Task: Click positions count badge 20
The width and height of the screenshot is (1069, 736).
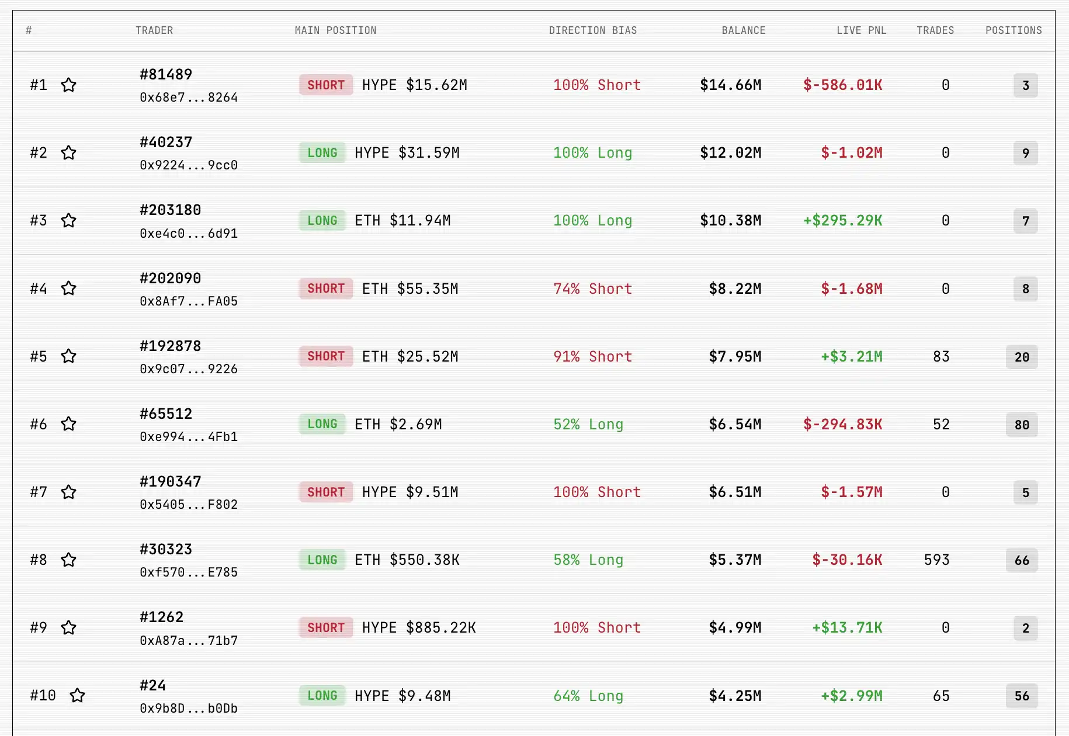Action: tap(1021, 357)
